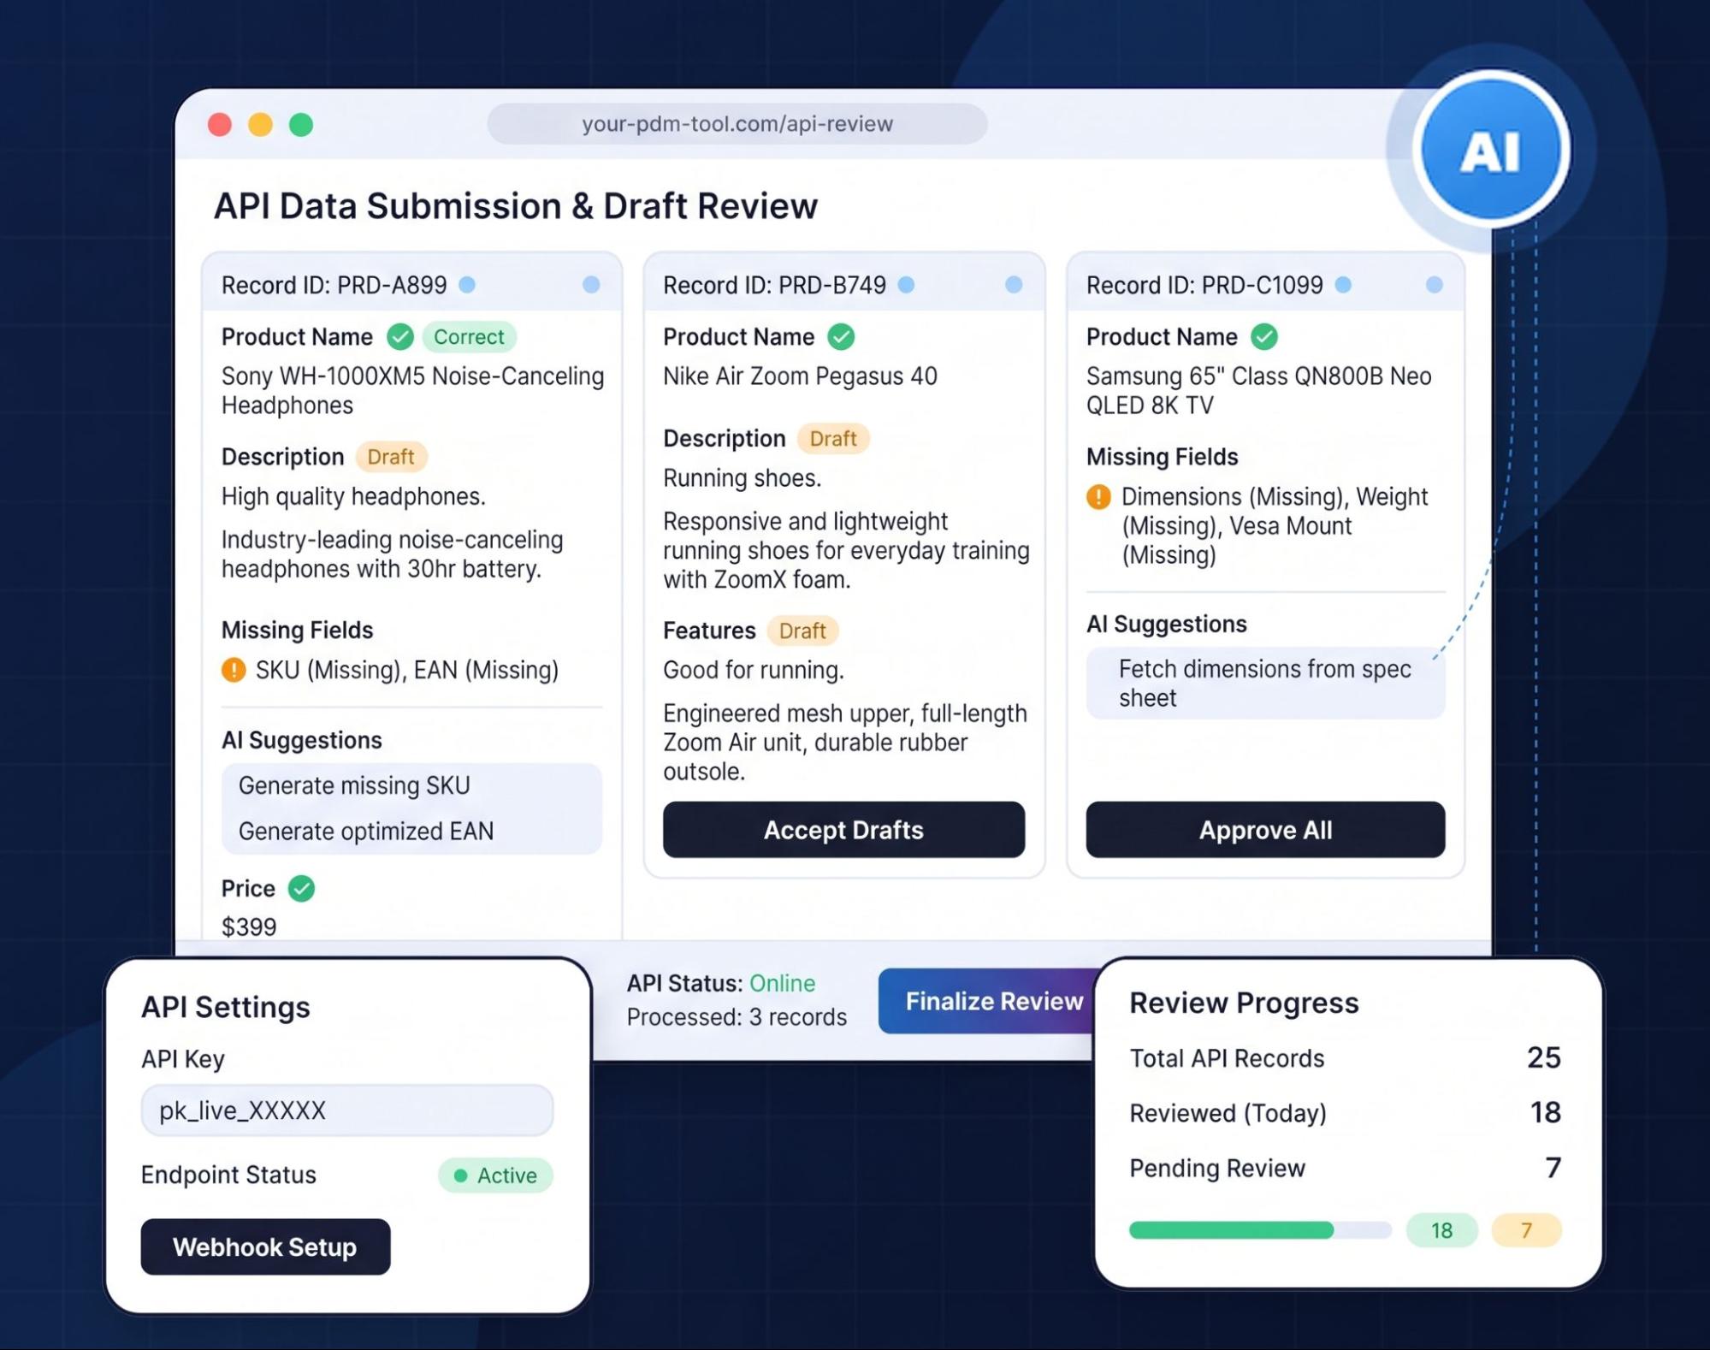Click the browser address bar URL
This screenshot has height=1350, width=1710.
click(737, 124)
